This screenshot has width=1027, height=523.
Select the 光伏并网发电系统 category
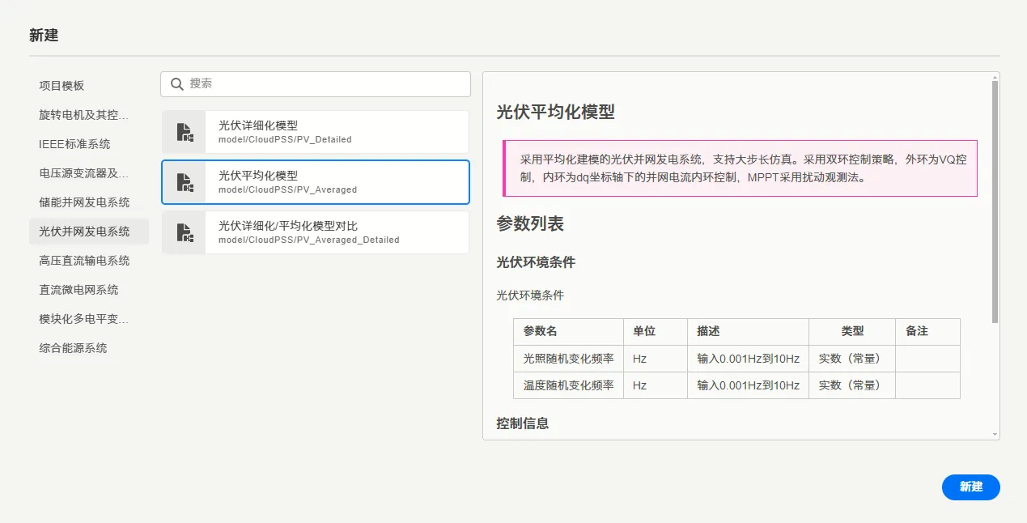(x=89, y=232)
